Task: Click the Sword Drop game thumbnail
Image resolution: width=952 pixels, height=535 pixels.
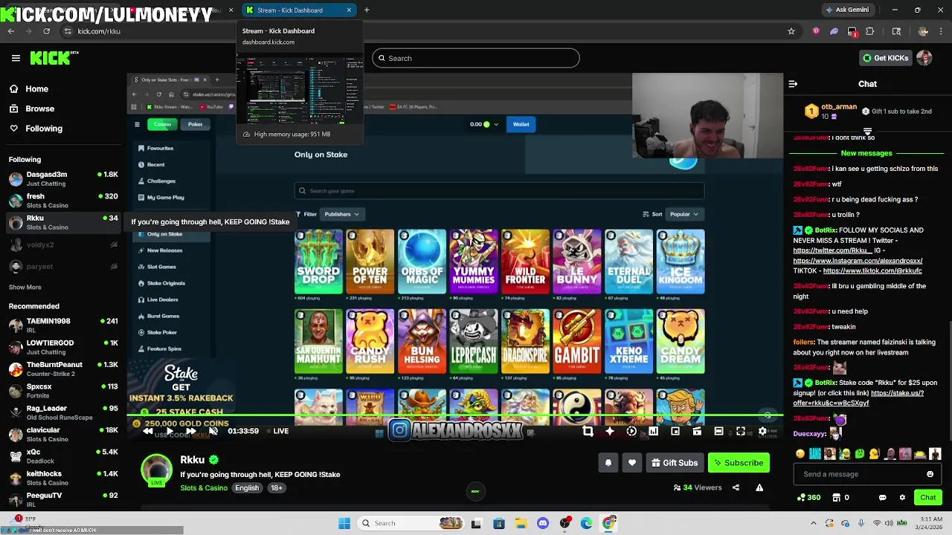Action: pos(318,262)
